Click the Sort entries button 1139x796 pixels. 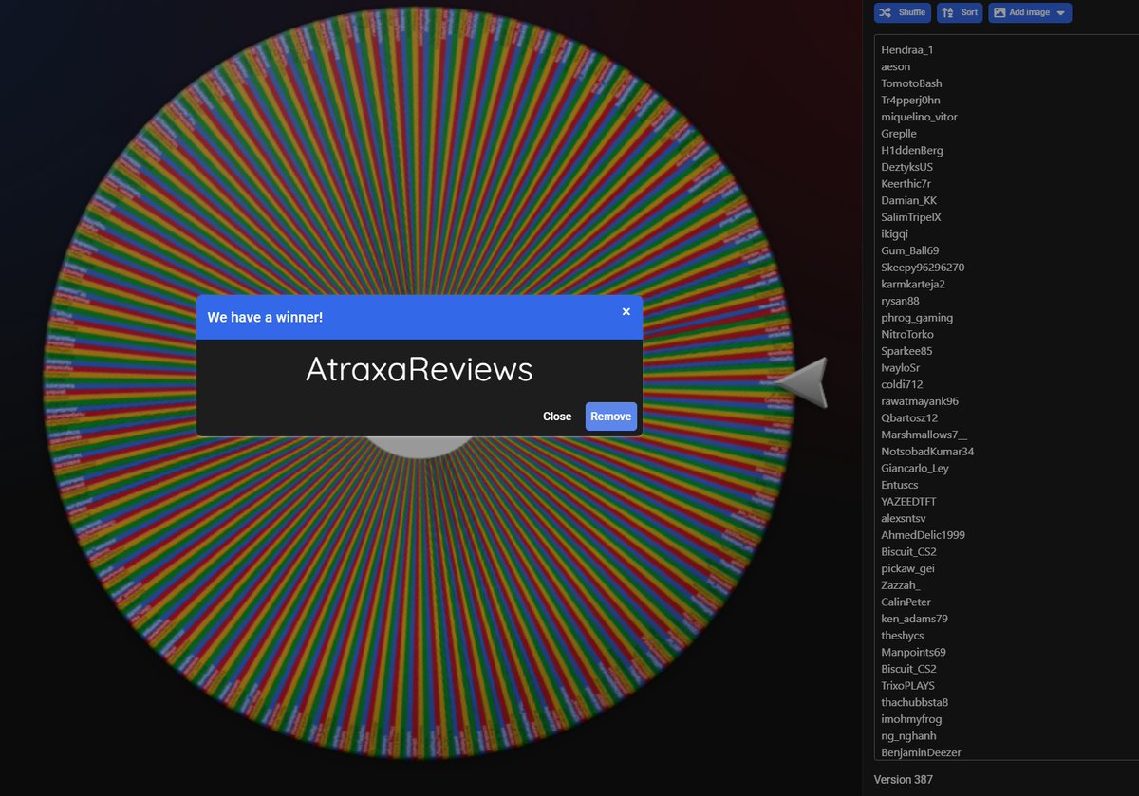[960, 12]
